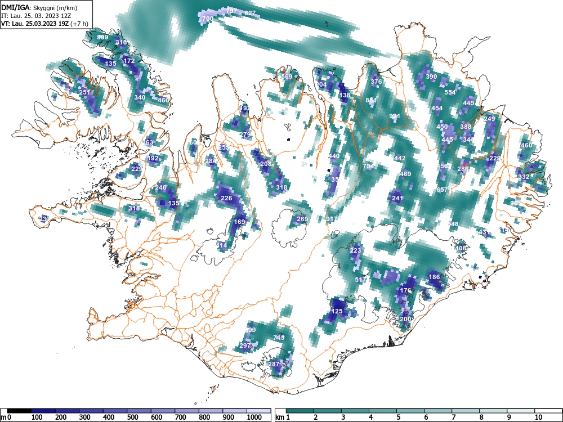Select the 310 value in the Westfjords

click(x=121, y=42)
